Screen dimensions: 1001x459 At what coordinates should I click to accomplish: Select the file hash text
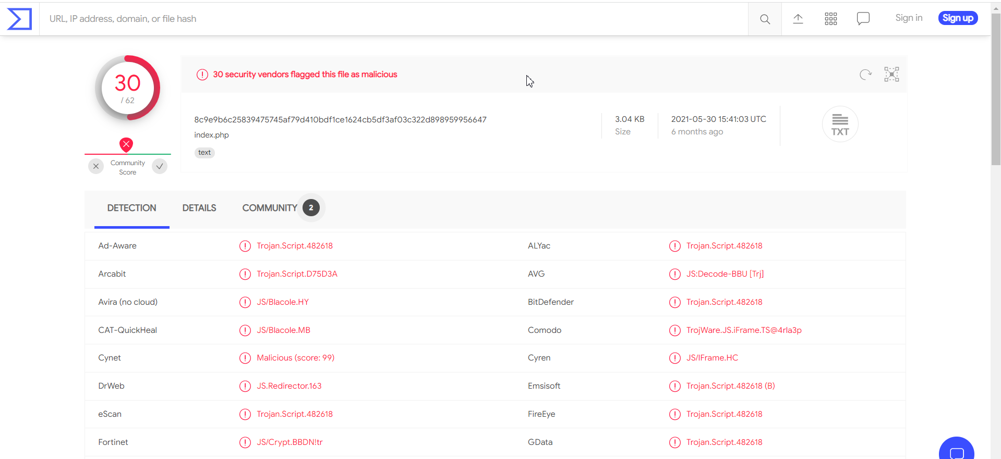[341, 120]
